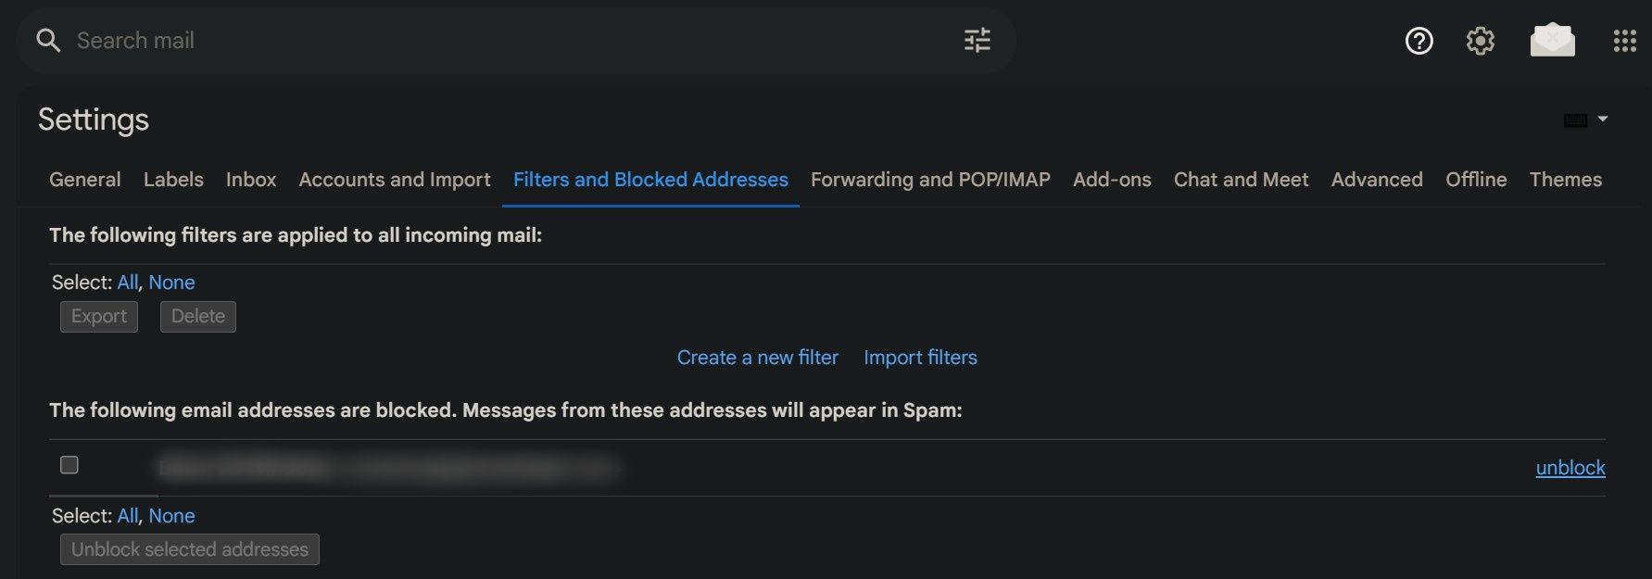Click the Gmail envelope status icon
Viewport: 1652px width, 579px height.
pos(1553,40)
